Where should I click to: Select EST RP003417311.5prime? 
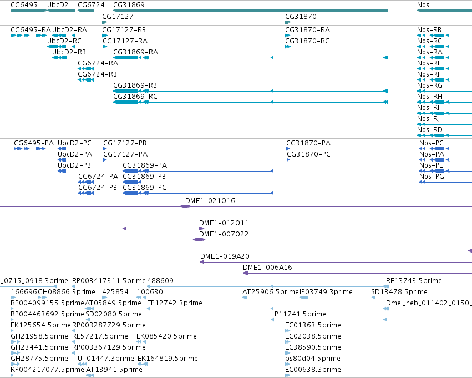coord(109,281)
